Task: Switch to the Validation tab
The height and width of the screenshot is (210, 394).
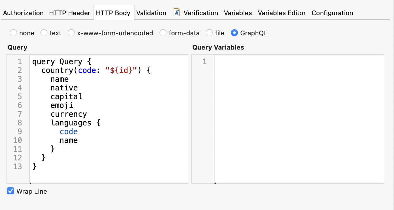Action: click(x=151, y=13)
